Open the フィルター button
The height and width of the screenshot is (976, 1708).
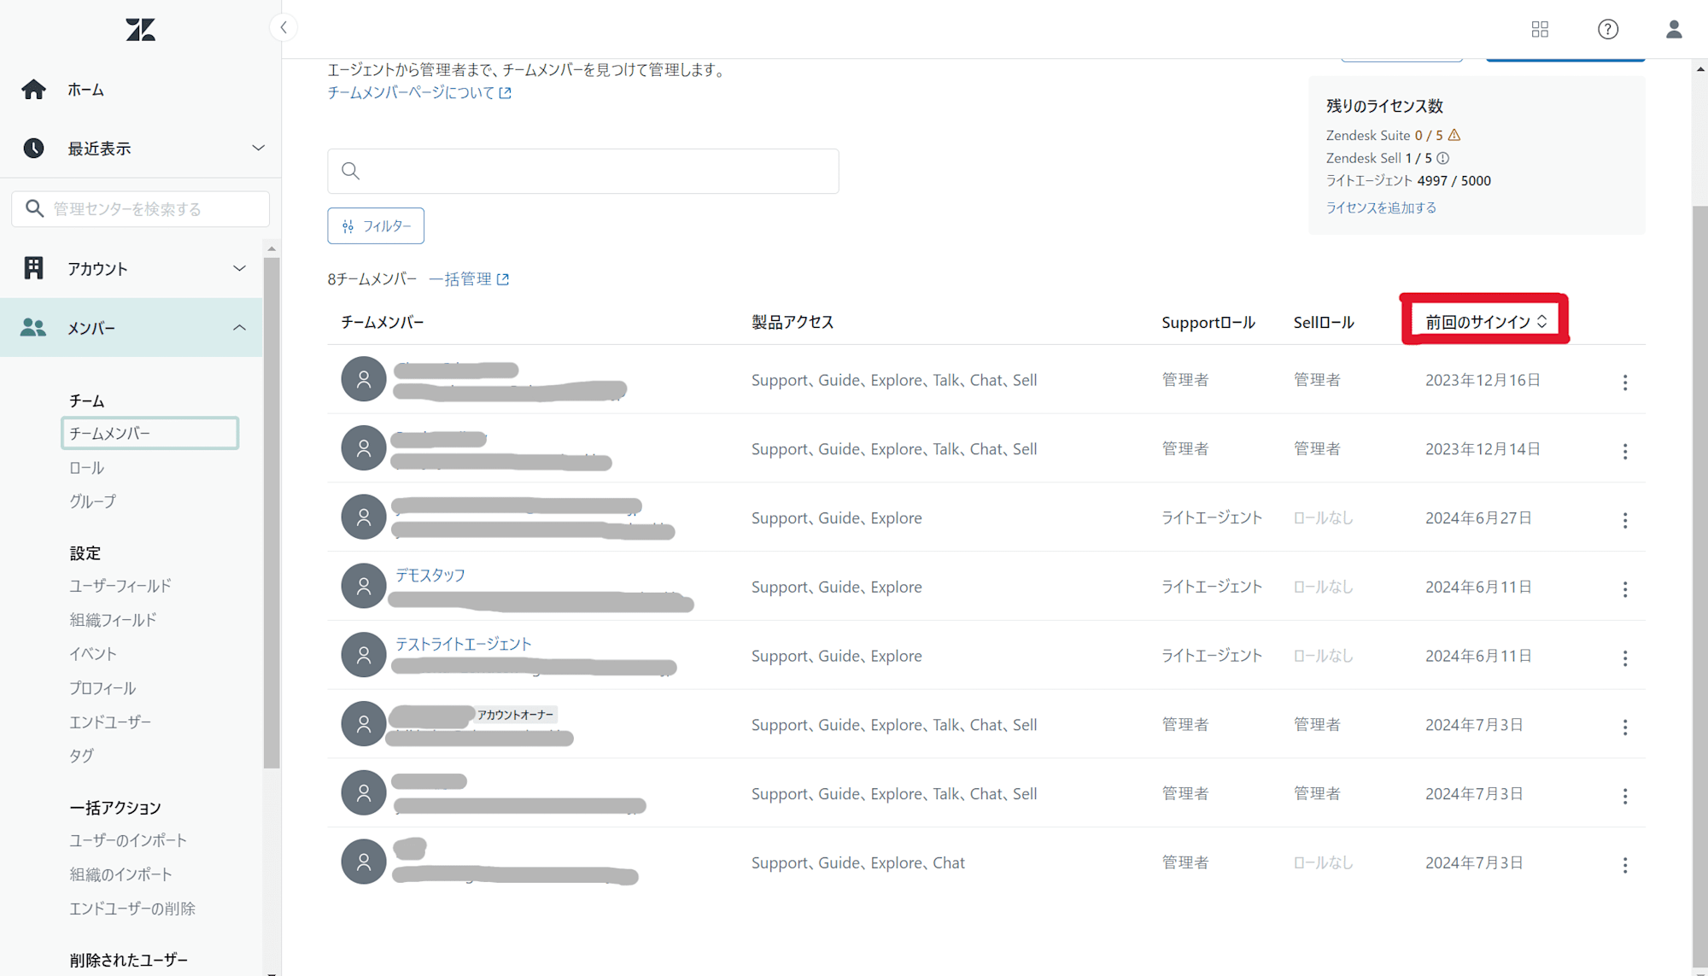tap(376, 226)
